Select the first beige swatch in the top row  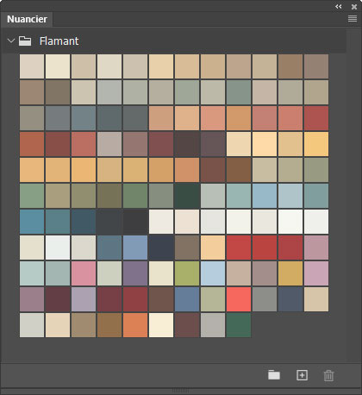tap(32, 66)
